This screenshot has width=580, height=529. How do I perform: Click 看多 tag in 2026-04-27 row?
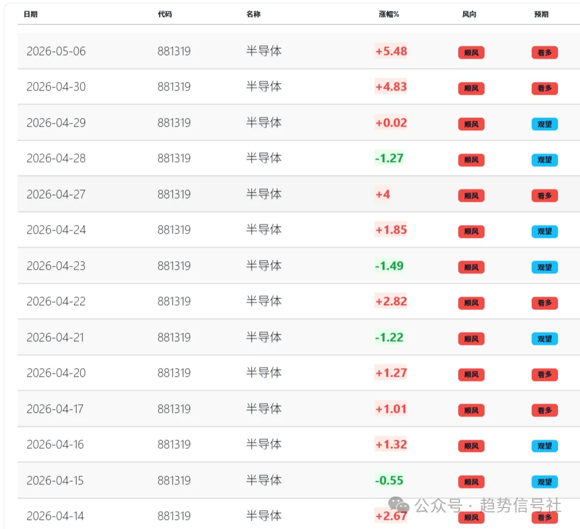click(x=545, y=196)
